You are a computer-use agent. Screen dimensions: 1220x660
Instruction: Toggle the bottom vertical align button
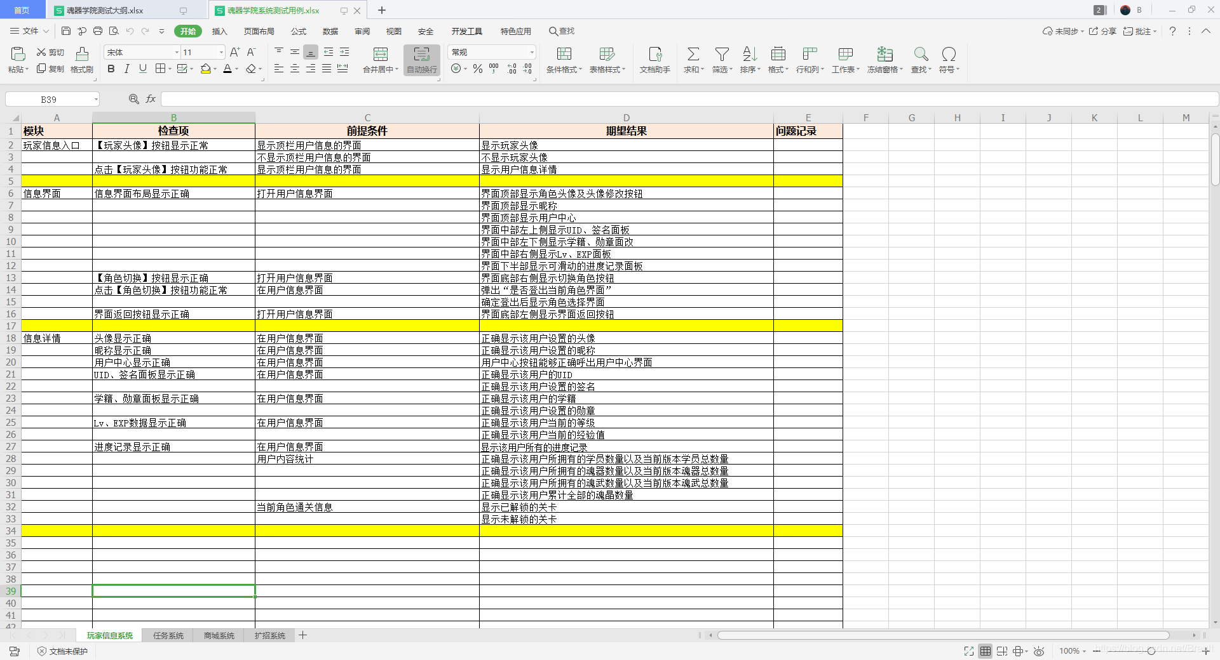click(x=311, y=52)
